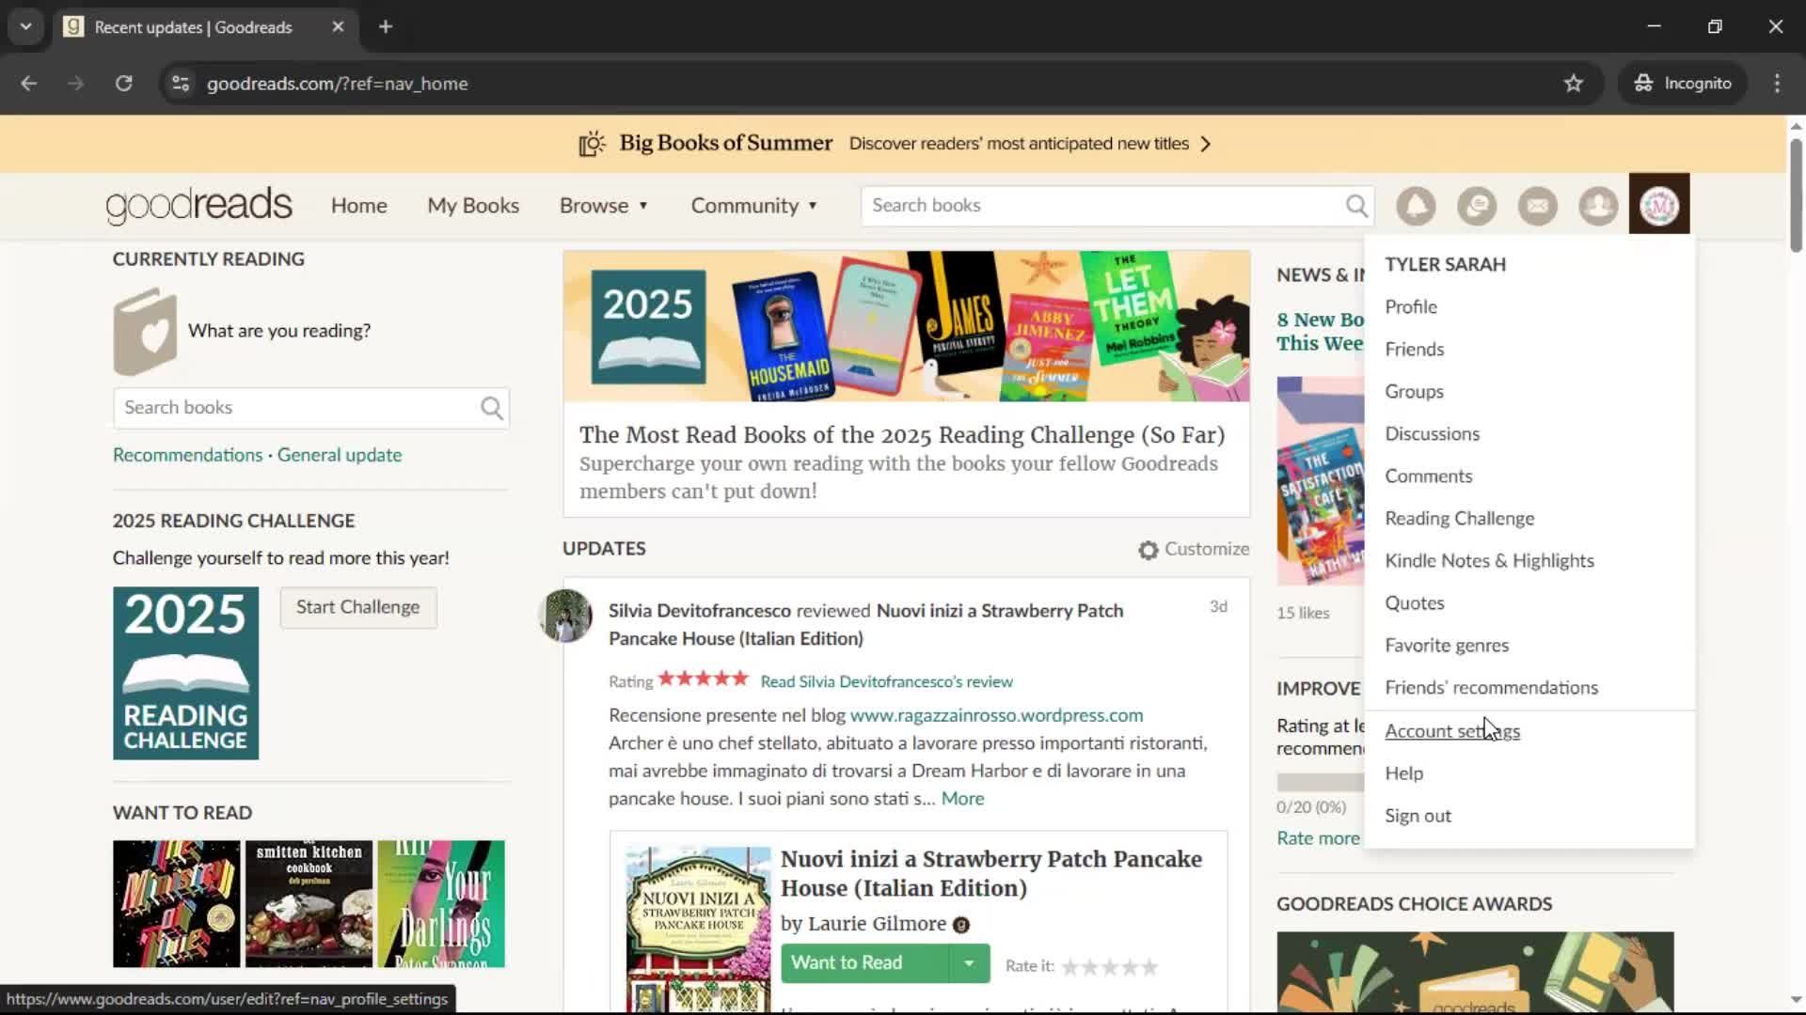The image size is (1806, 1015).
Task: Open the notifications bell icon
Action: [1416, 205]
